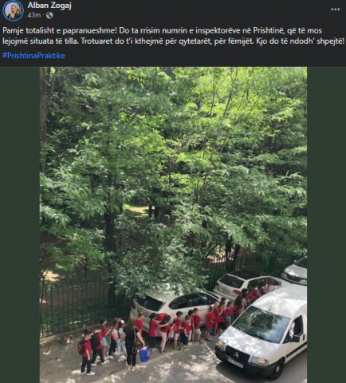The height and width of the screenshot is (383, 346).
Task: Click the sunlit grass clearing among the trees
Action: [136, 209]
